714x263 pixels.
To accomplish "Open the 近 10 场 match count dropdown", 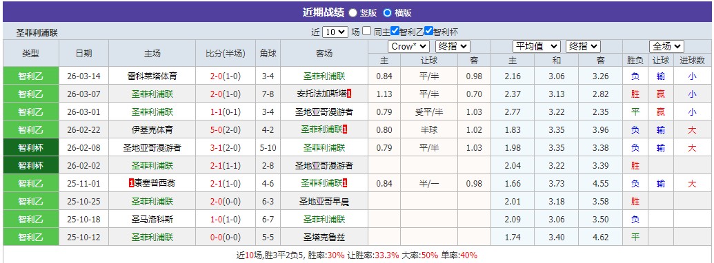I will pos(335,32).
